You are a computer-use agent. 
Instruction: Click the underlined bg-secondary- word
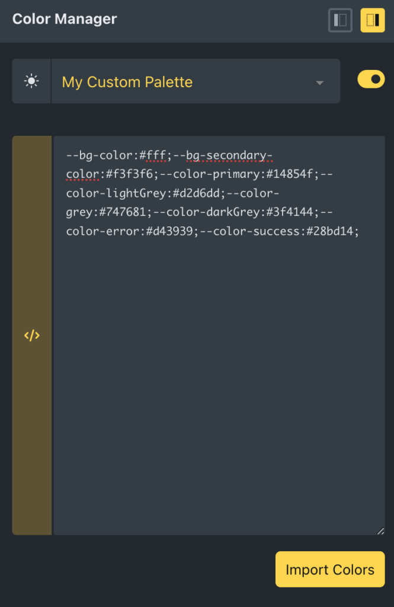pos(229,156)
